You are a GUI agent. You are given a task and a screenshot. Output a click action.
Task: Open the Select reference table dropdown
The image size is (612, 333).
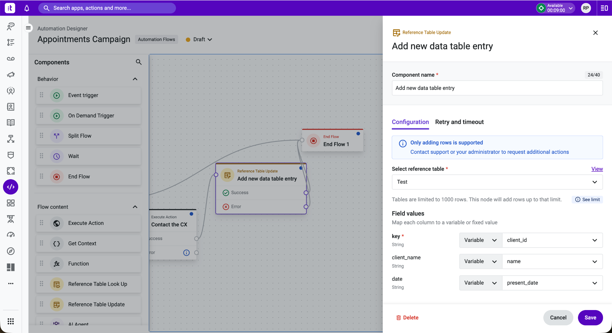pos(497,182)
